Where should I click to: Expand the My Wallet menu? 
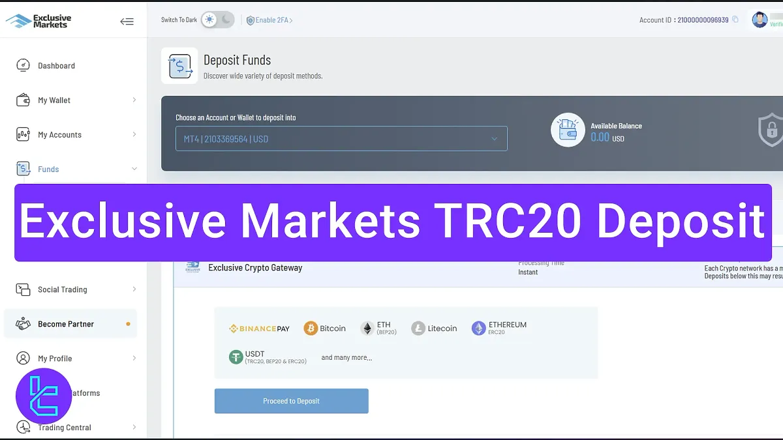(134, 100)
